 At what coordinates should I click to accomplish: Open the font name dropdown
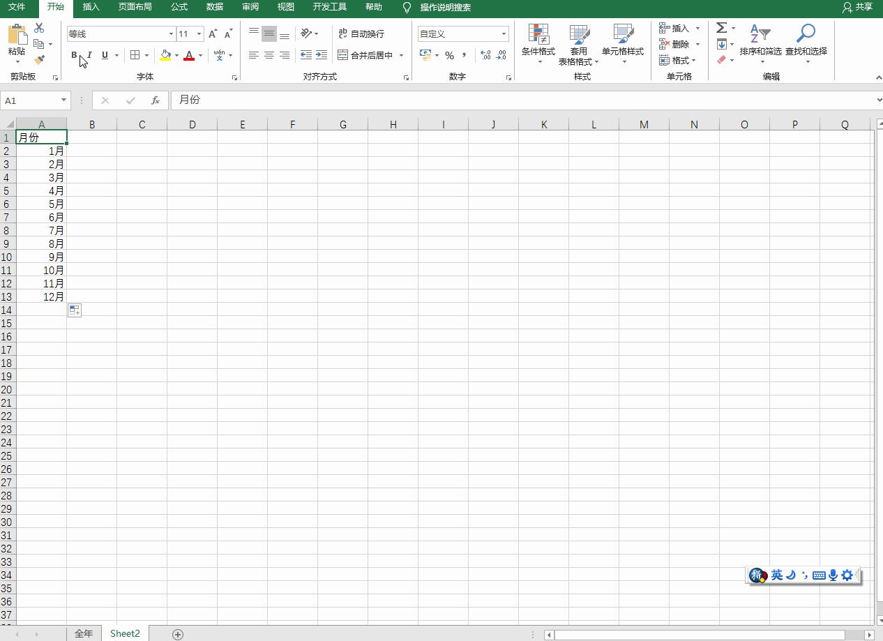(x=171, y=33)
